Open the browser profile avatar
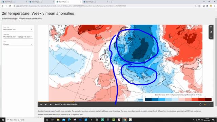 coord(211,6)
